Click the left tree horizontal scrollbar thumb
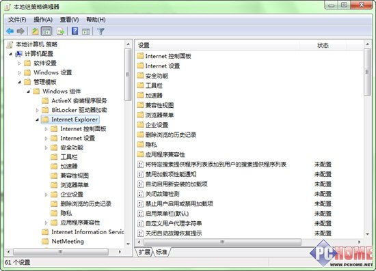The width and height of the screenshot is (376, 271). (x=61, y=252)
